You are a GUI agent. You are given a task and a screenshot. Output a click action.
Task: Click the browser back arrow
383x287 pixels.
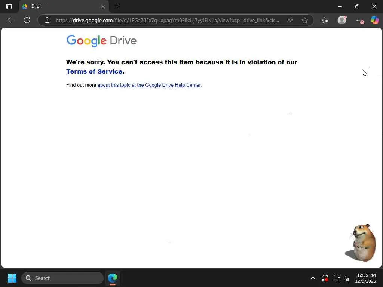10,20
